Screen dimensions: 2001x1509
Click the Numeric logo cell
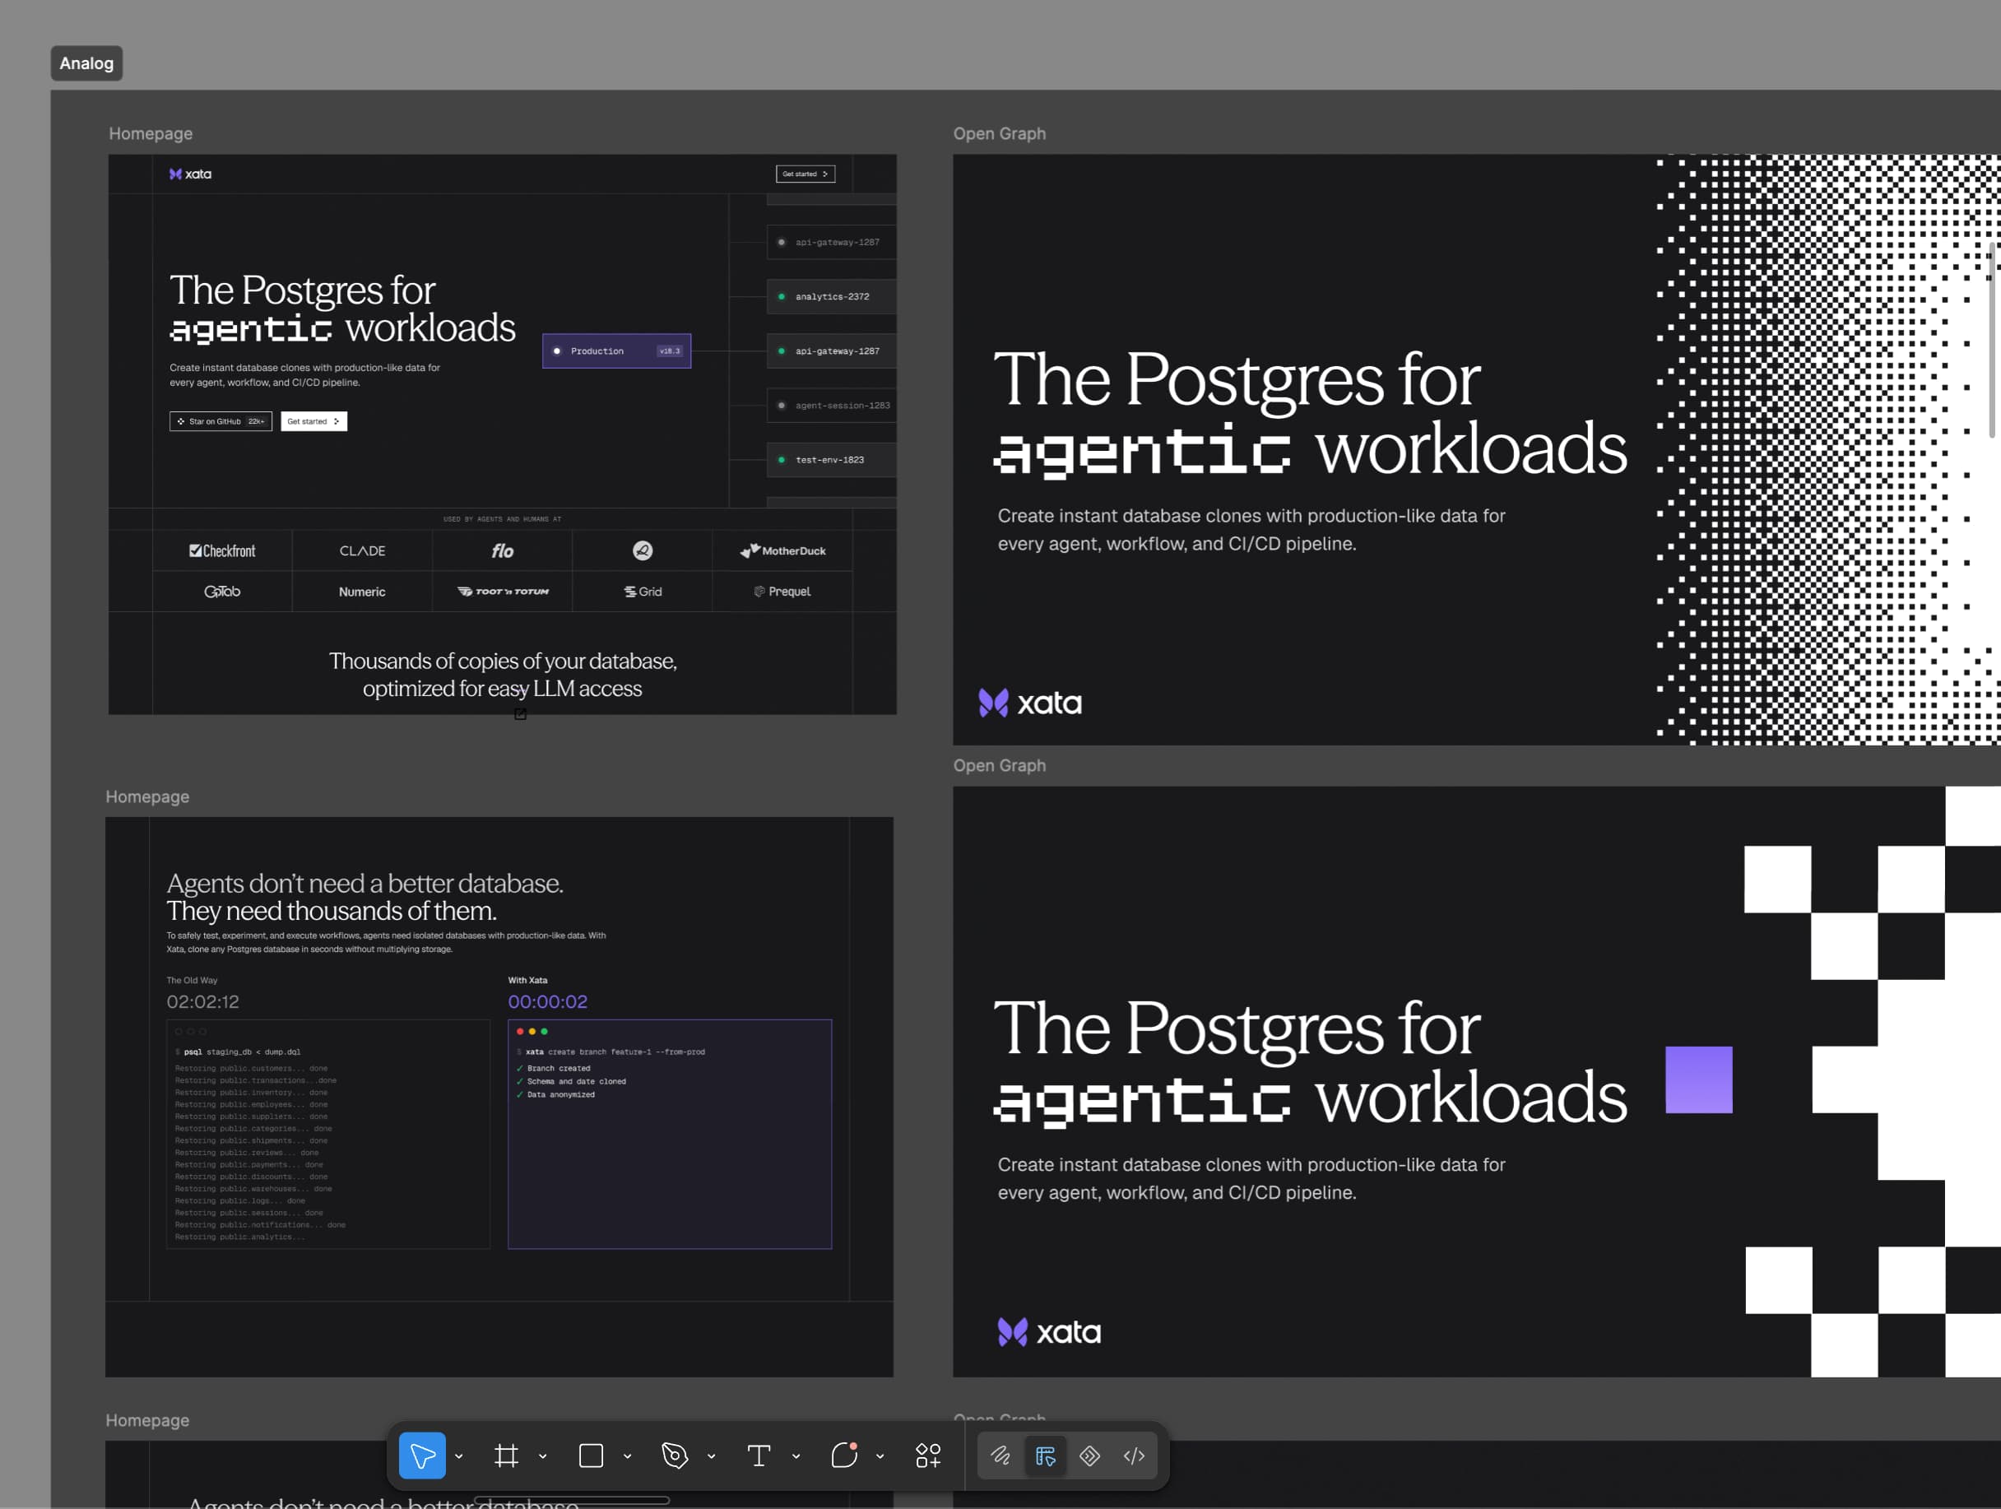[362, 592]
